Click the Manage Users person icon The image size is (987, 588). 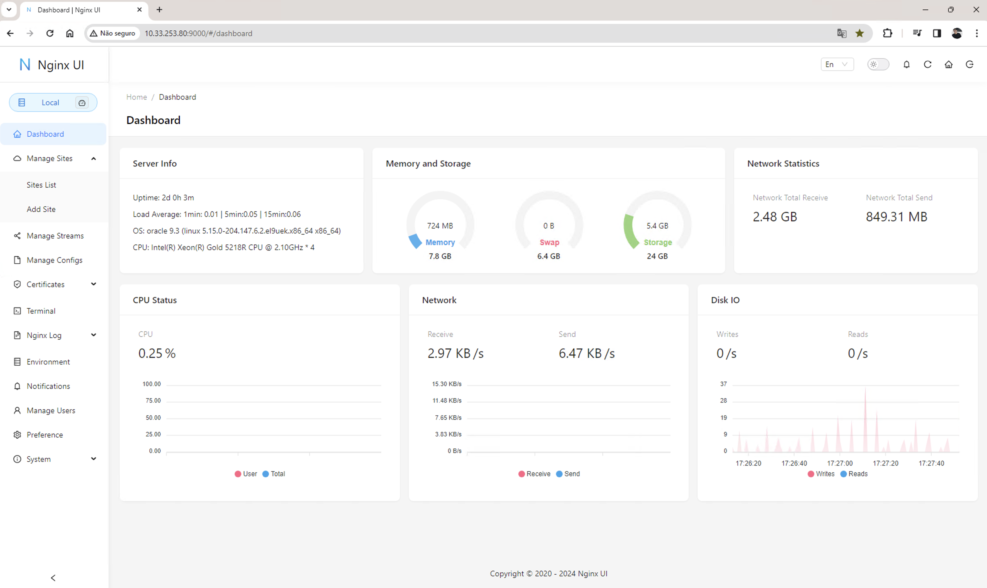(x=17, y=410)
